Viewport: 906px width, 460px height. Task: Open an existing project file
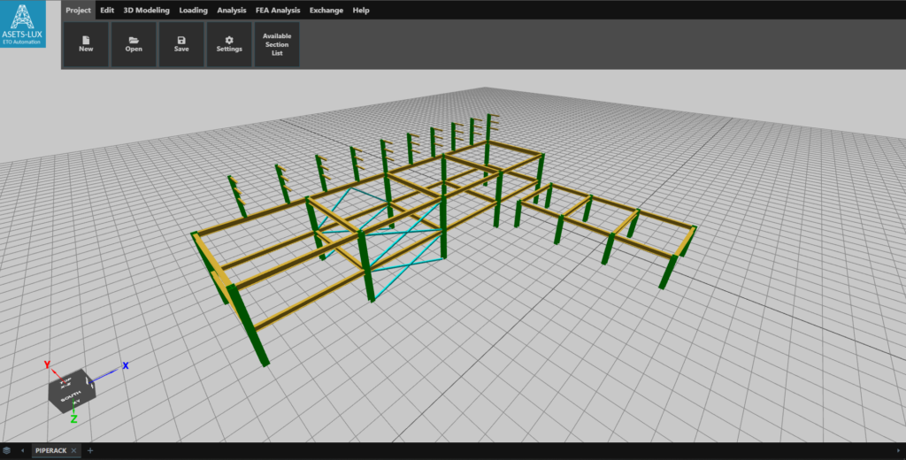134,44
